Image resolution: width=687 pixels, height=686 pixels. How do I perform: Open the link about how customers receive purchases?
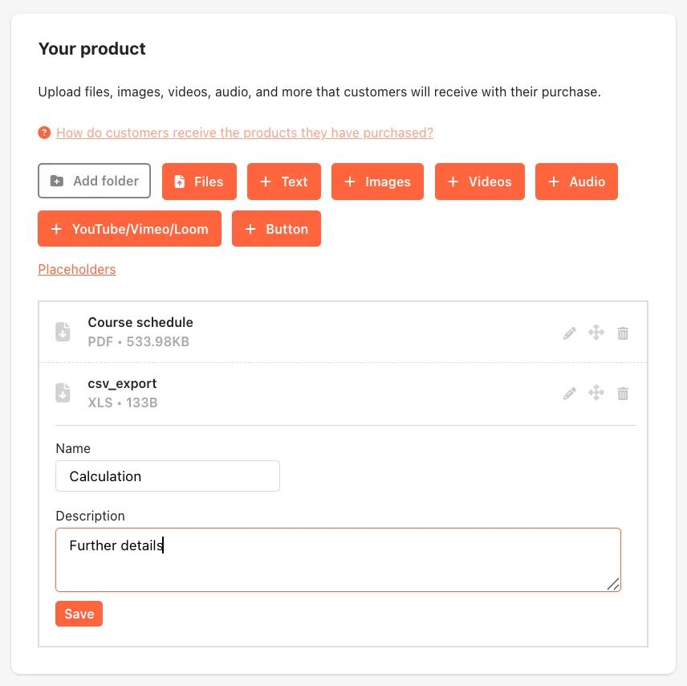pos(245,133)
